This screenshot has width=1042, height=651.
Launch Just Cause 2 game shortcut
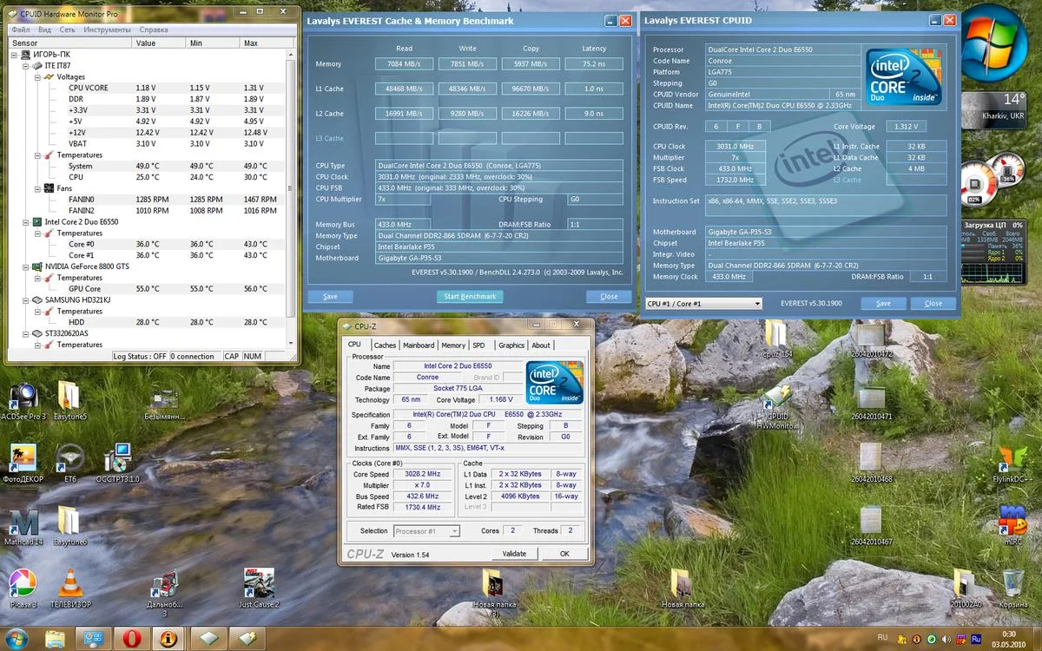pyautogui.click(x=259, y=583)
